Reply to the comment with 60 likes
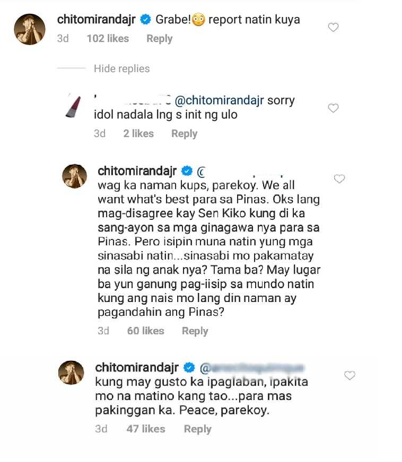 click(x=195, y=331)
